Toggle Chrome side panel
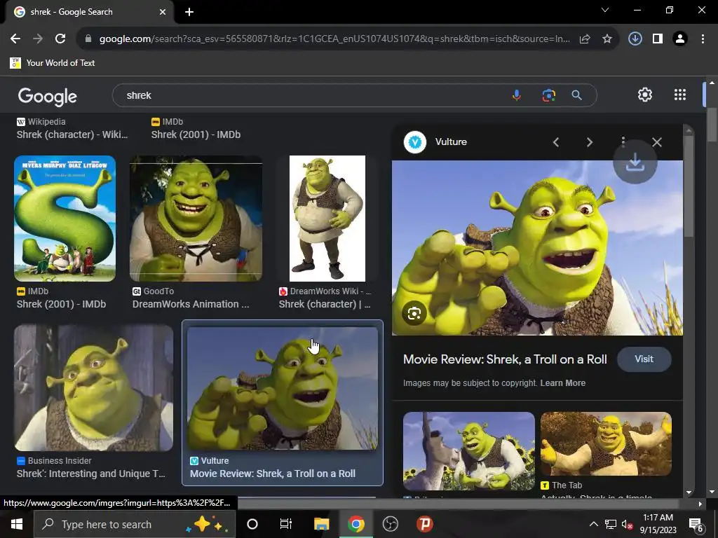 pyautogui.click(x=658, y=39)
